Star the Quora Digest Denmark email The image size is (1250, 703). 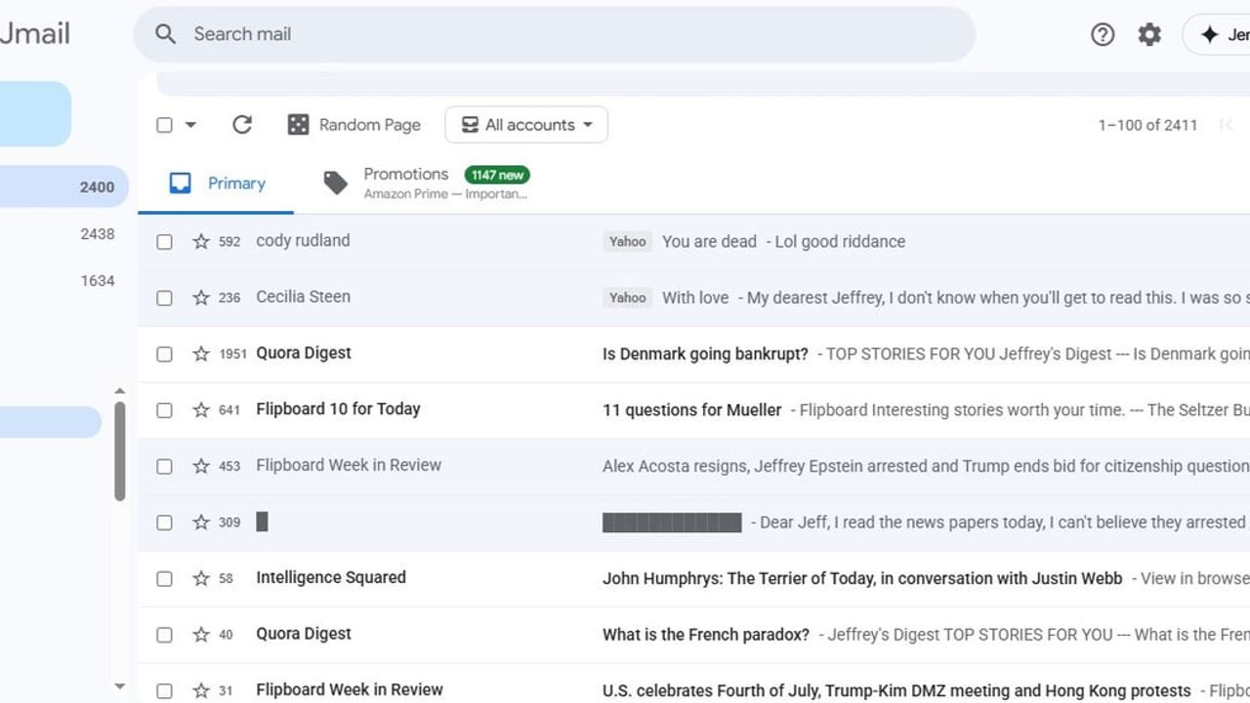coord(201,353)
